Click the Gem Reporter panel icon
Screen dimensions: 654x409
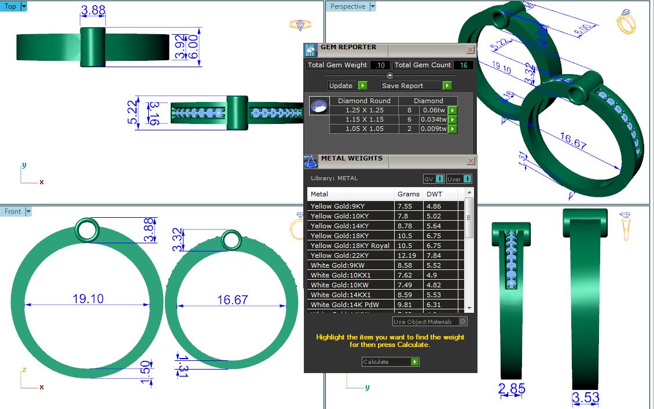point(311,50)
